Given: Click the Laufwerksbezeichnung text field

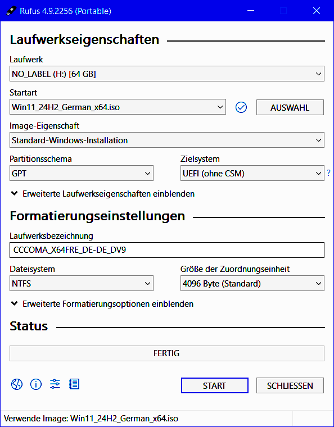Looking at the screenshot, I should point(167,250).
